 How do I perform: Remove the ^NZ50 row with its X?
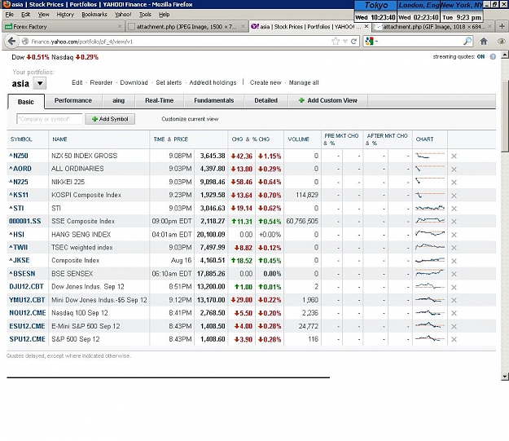pyautogui.click(x=454, y=156)
